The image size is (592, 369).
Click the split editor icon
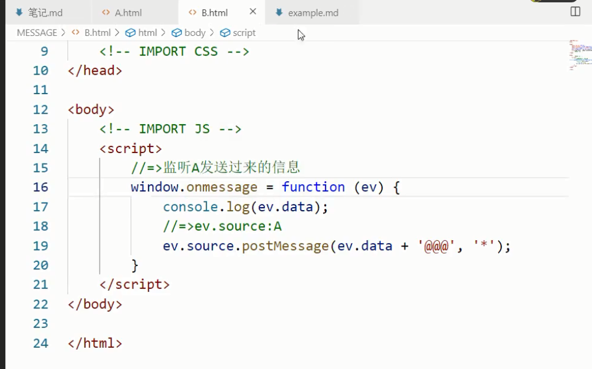click(575, 12)
